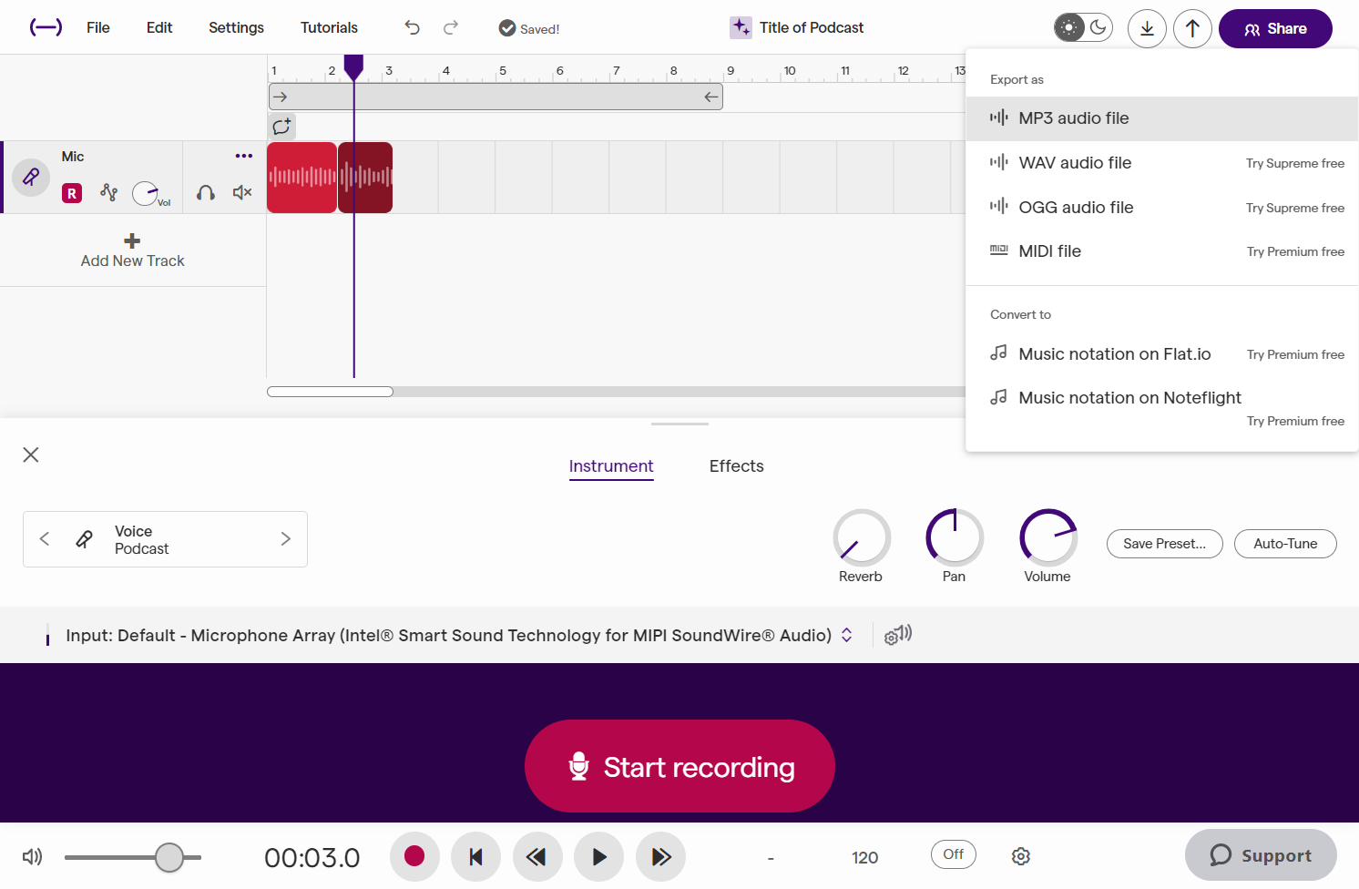This screenshot has height=889, width=1359.
Task: Open the Settings menu
Action: coord(236,27)
